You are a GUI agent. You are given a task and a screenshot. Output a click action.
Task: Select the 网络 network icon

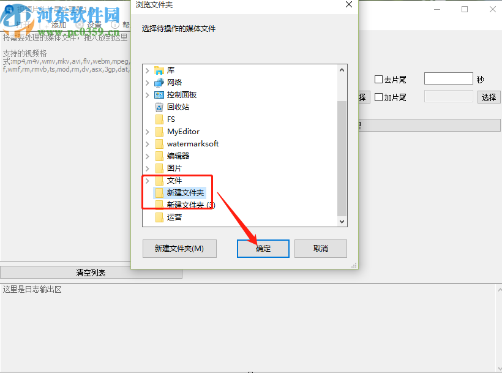point(159,83)
